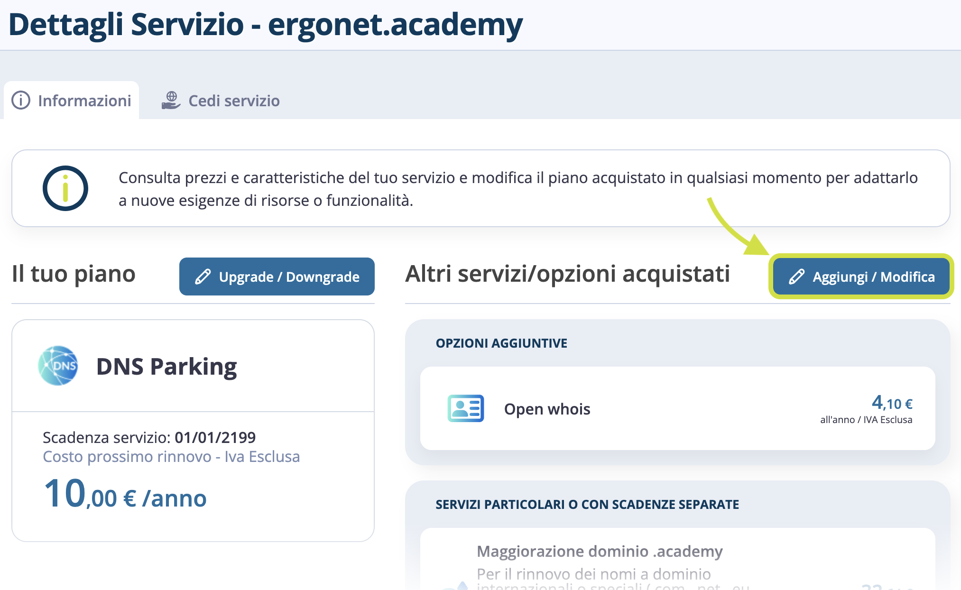Click the 4,10 € price
Viewport: 961px width, 590px height.
click(x=892, y=403)
